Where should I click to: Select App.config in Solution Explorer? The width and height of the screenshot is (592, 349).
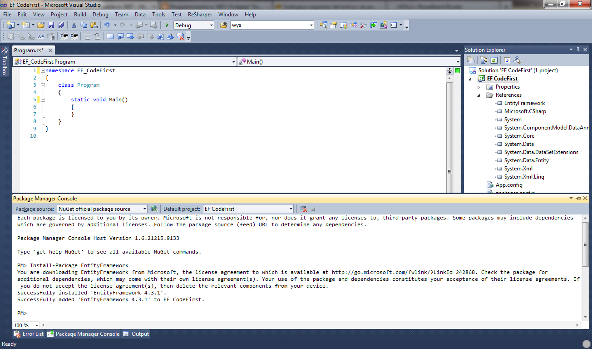pos(508,185)
